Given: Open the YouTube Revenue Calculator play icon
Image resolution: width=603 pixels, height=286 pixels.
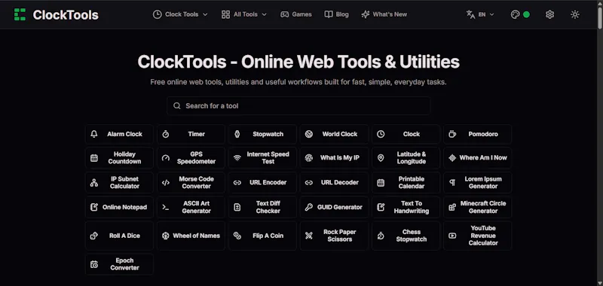Looking at the screenshot, I should (x=452, y=236).
